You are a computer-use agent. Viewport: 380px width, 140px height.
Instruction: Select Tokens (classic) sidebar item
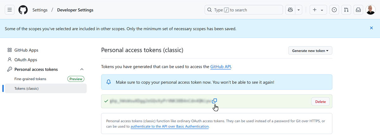coord(27,88)
